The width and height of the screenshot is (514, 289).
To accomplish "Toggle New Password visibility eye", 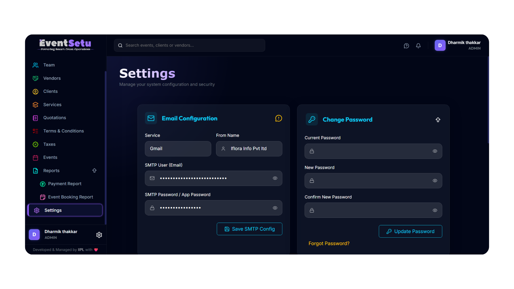I will 435,181.
